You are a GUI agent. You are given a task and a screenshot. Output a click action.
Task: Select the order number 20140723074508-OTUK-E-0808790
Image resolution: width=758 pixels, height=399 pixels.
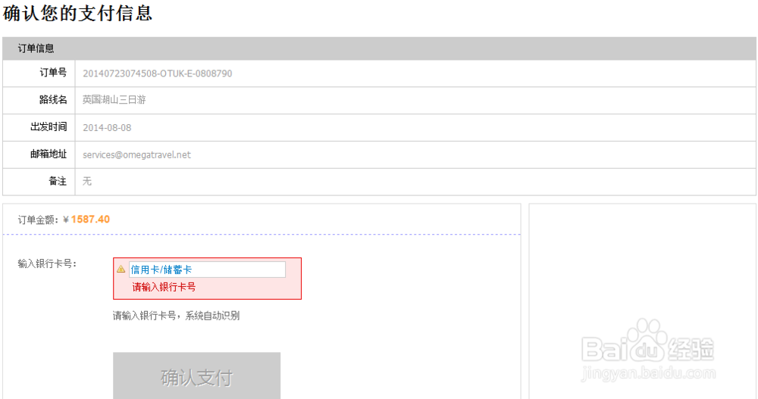tap(157, 73)
